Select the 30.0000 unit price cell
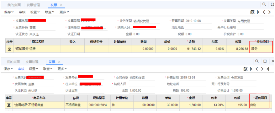 (x=168, y=105)
